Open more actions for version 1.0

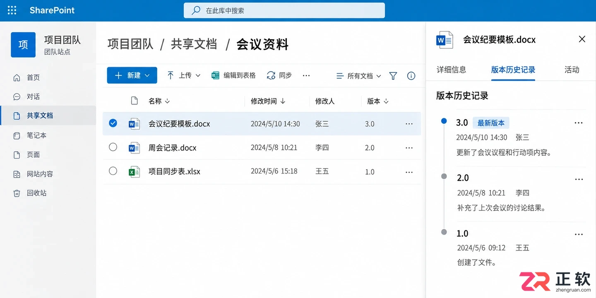[x=579, y=235]
